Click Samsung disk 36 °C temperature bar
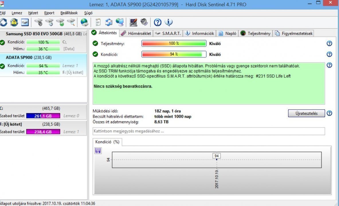This screenshot has height=206, width=339. coord(43,49)
